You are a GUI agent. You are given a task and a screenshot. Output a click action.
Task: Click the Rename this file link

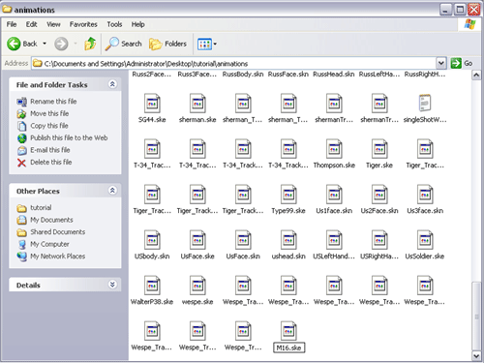pos(53,102)
